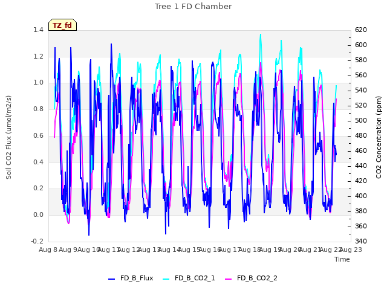Click the Time axis label

pos(342,259)
